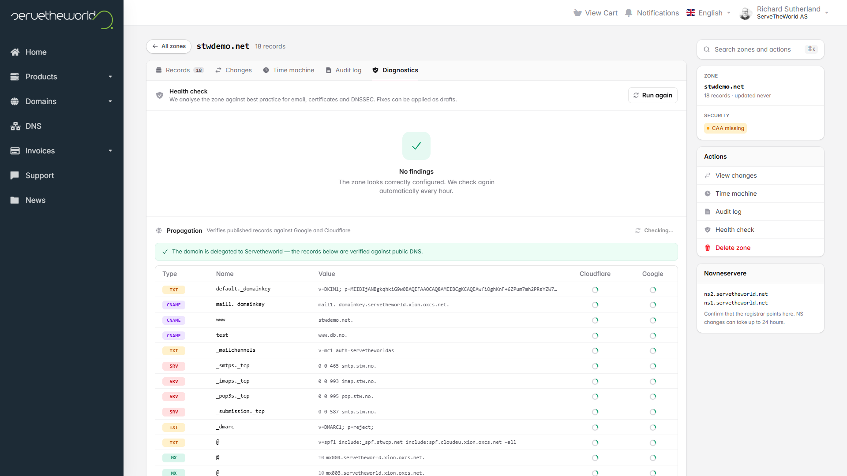Click Google status spinner for _dmarc row
This screenshot has height=476, width=847.
[x=653, y=427]
